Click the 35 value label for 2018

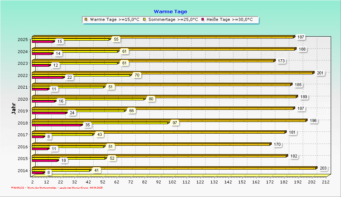[x=87, y=125]
